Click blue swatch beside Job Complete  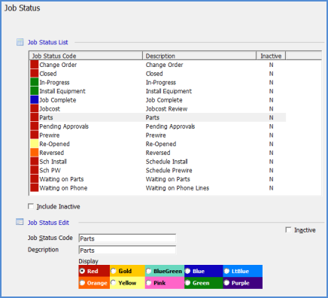[x=34, y=100]
